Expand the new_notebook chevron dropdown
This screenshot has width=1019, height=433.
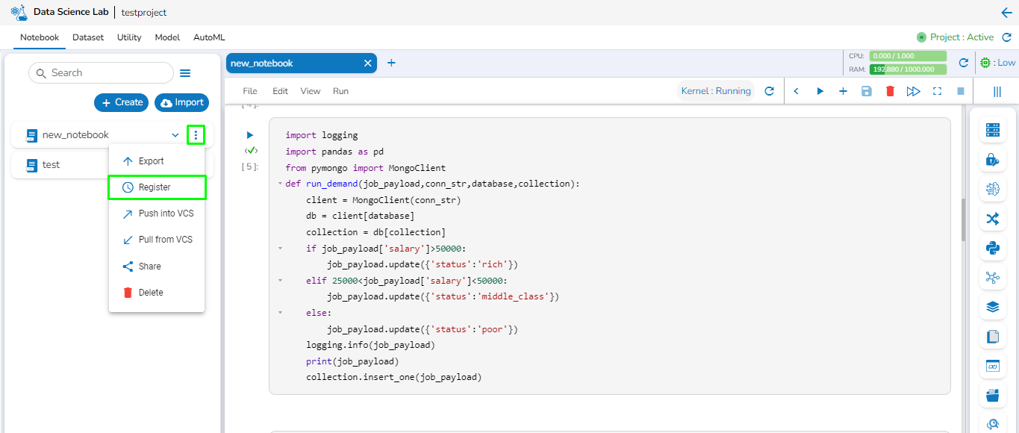coord(175,135)
